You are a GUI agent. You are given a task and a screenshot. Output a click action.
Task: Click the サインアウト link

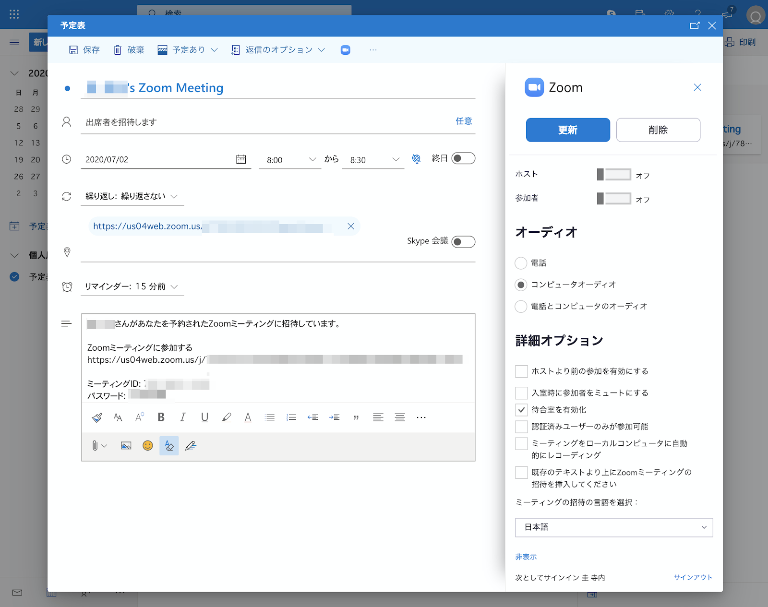[x=693, y=577]
